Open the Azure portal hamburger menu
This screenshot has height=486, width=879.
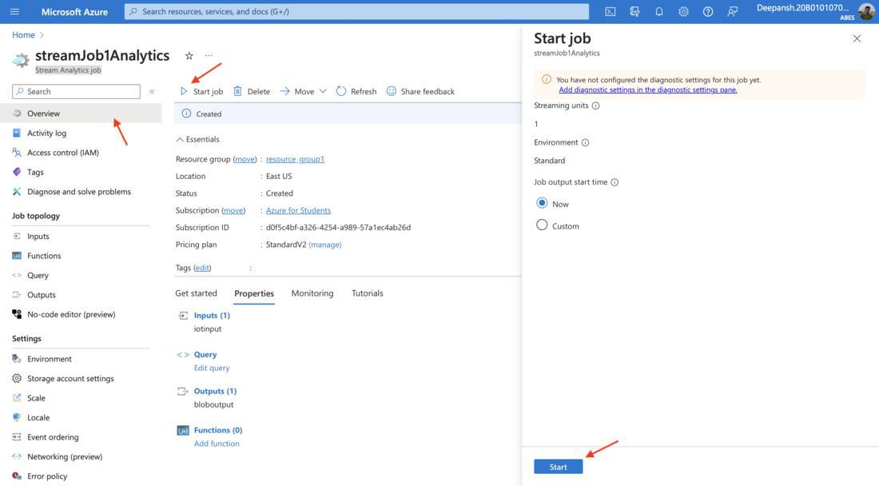coord(14,11)
